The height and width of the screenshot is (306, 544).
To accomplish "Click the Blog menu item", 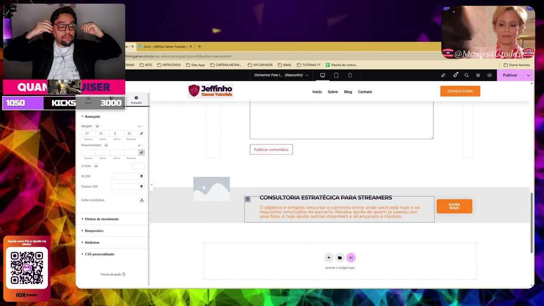I will [x=348, y=92].
